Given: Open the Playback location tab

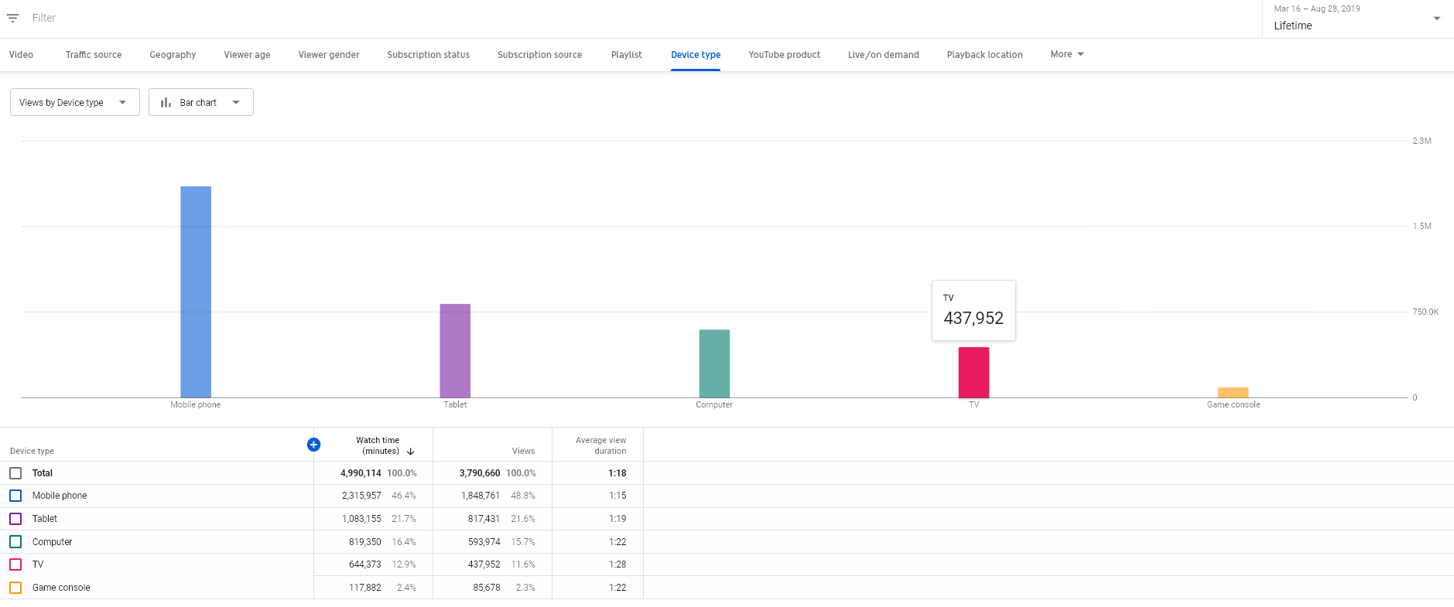Looking at the screenshot, I should [x=984, y=55].
